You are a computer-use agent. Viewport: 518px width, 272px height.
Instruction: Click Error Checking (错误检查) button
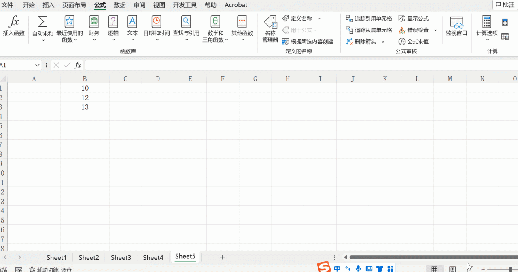414,30
